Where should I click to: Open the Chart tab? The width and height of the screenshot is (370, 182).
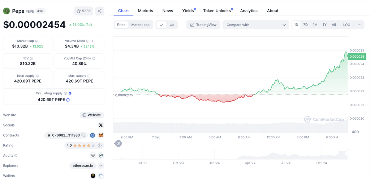(x=124, y=11)
